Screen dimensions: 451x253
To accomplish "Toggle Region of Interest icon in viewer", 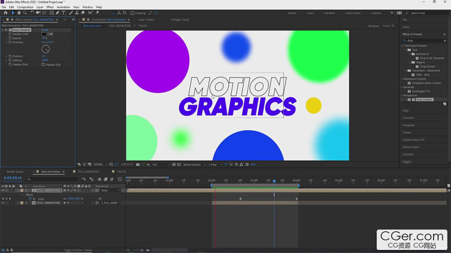I will pyautogui.click(x=174, y=165).
